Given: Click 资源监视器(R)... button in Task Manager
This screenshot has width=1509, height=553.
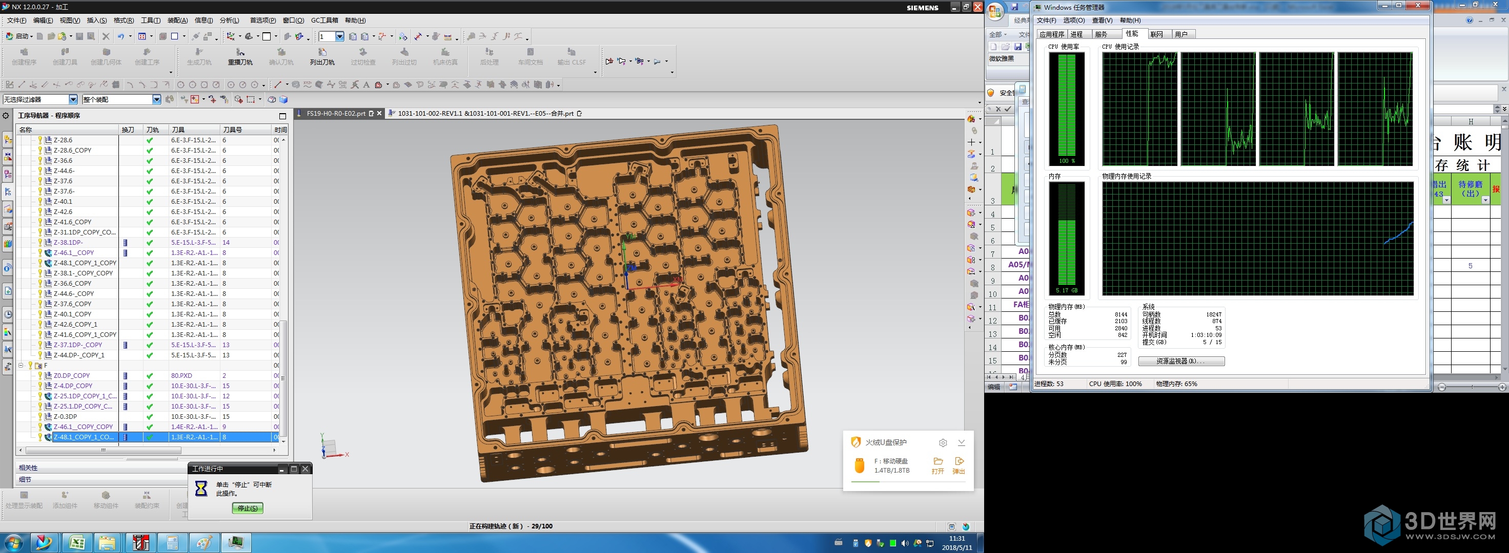Looking at the screenshot, I should pos(1181,361).
